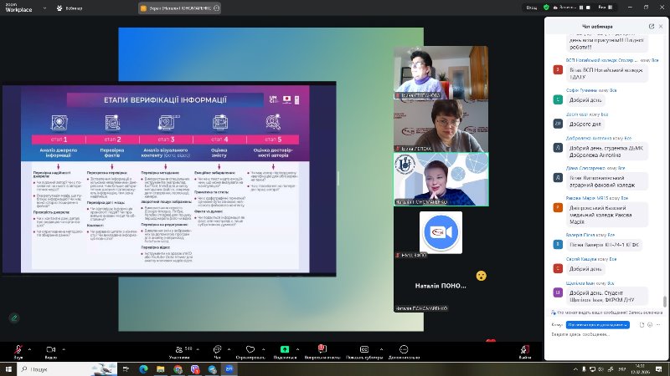
Task: Click the green Поделиться share screen icon
Action: coord(285,348)
